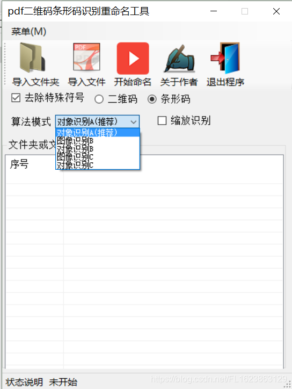Click the window resize grip in status bar
Viewport: 292px width, 389px height.
click(288, 385)
